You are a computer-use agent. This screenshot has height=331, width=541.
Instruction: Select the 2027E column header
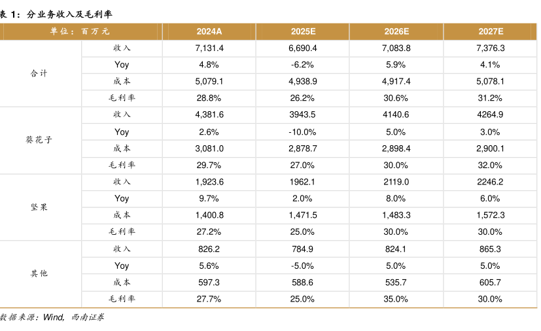490,31
